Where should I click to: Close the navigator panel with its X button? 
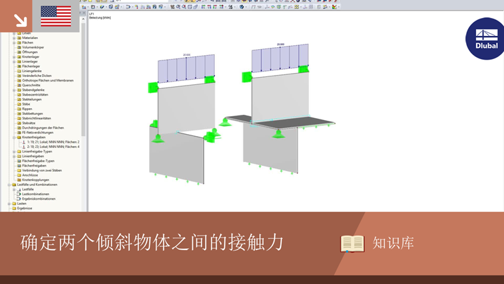coord(84,13)
